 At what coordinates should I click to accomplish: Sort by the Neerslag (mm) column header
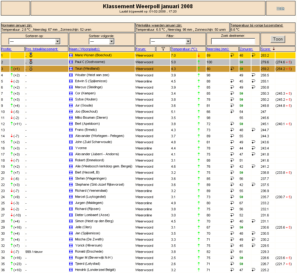218,49
